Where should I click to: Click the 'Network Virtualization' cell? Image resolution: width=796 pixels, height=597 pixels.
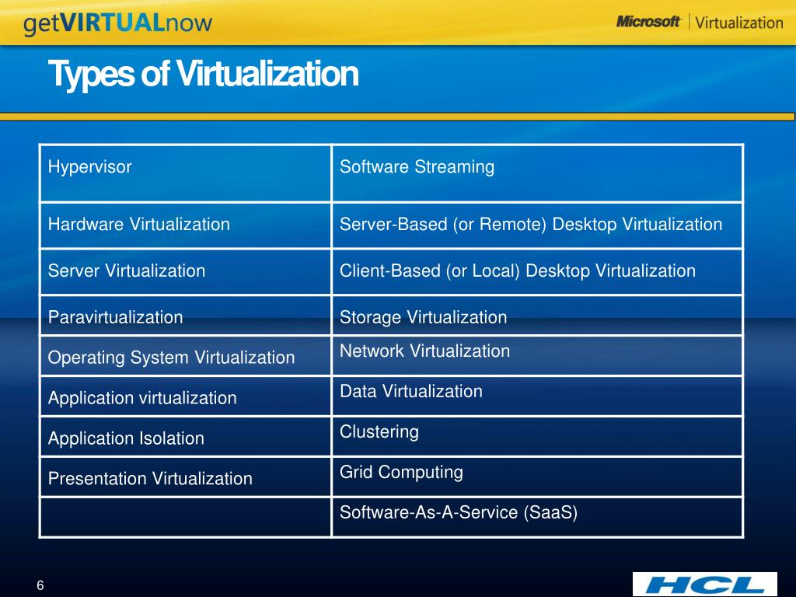537,356
